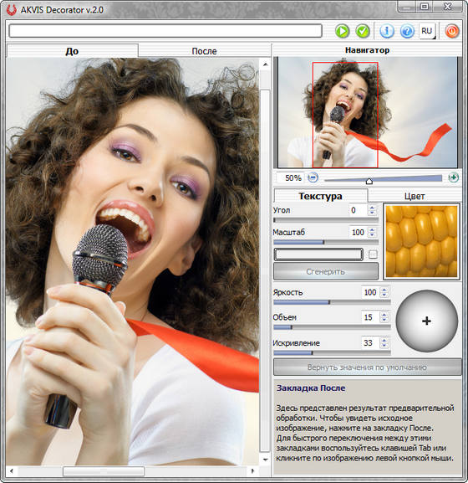This screenshot has width=468, height=483.
Task: Click the AKVIS logo in the title bar
Action: tap(12, 10)
